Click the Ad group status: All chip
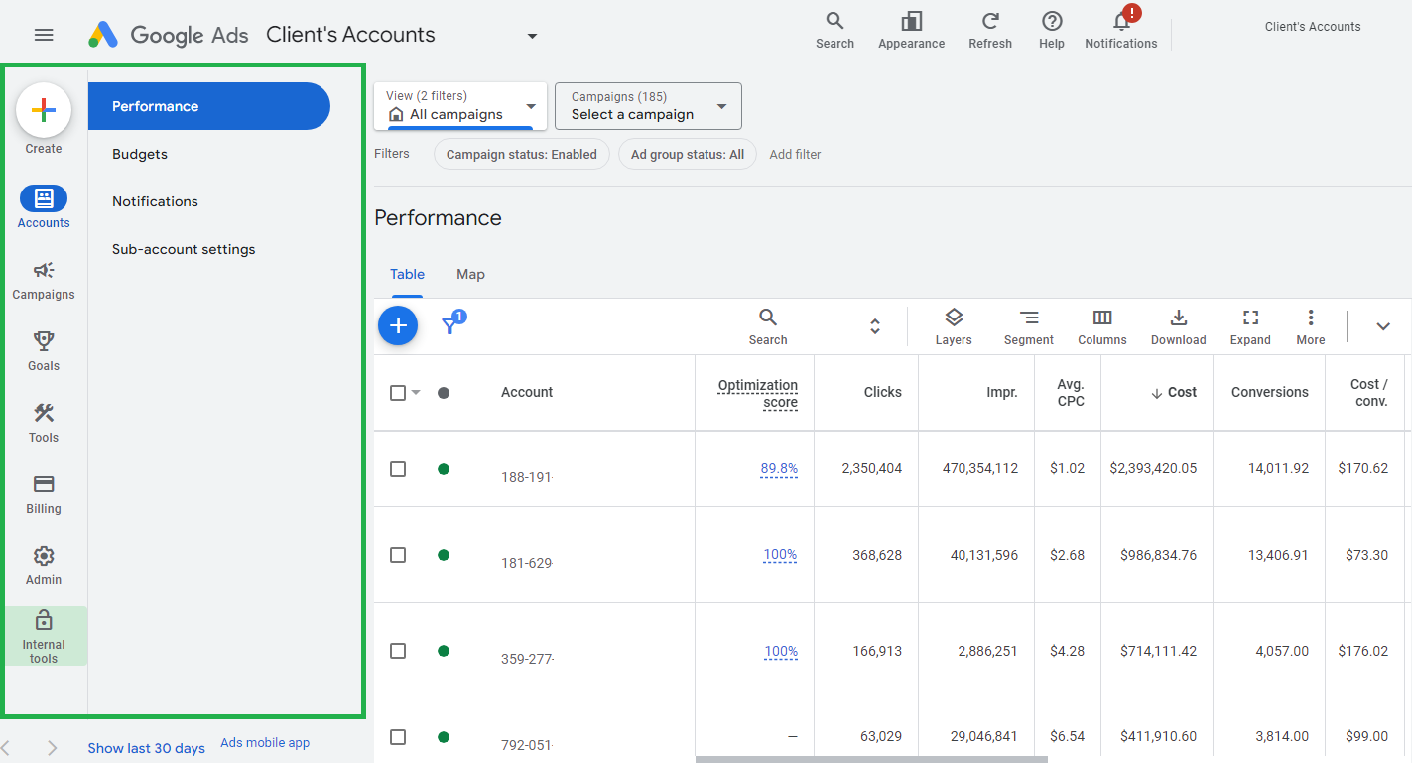Image resolution: width=1412 pixels, height=763 pixels. click(x=688, y=154)
